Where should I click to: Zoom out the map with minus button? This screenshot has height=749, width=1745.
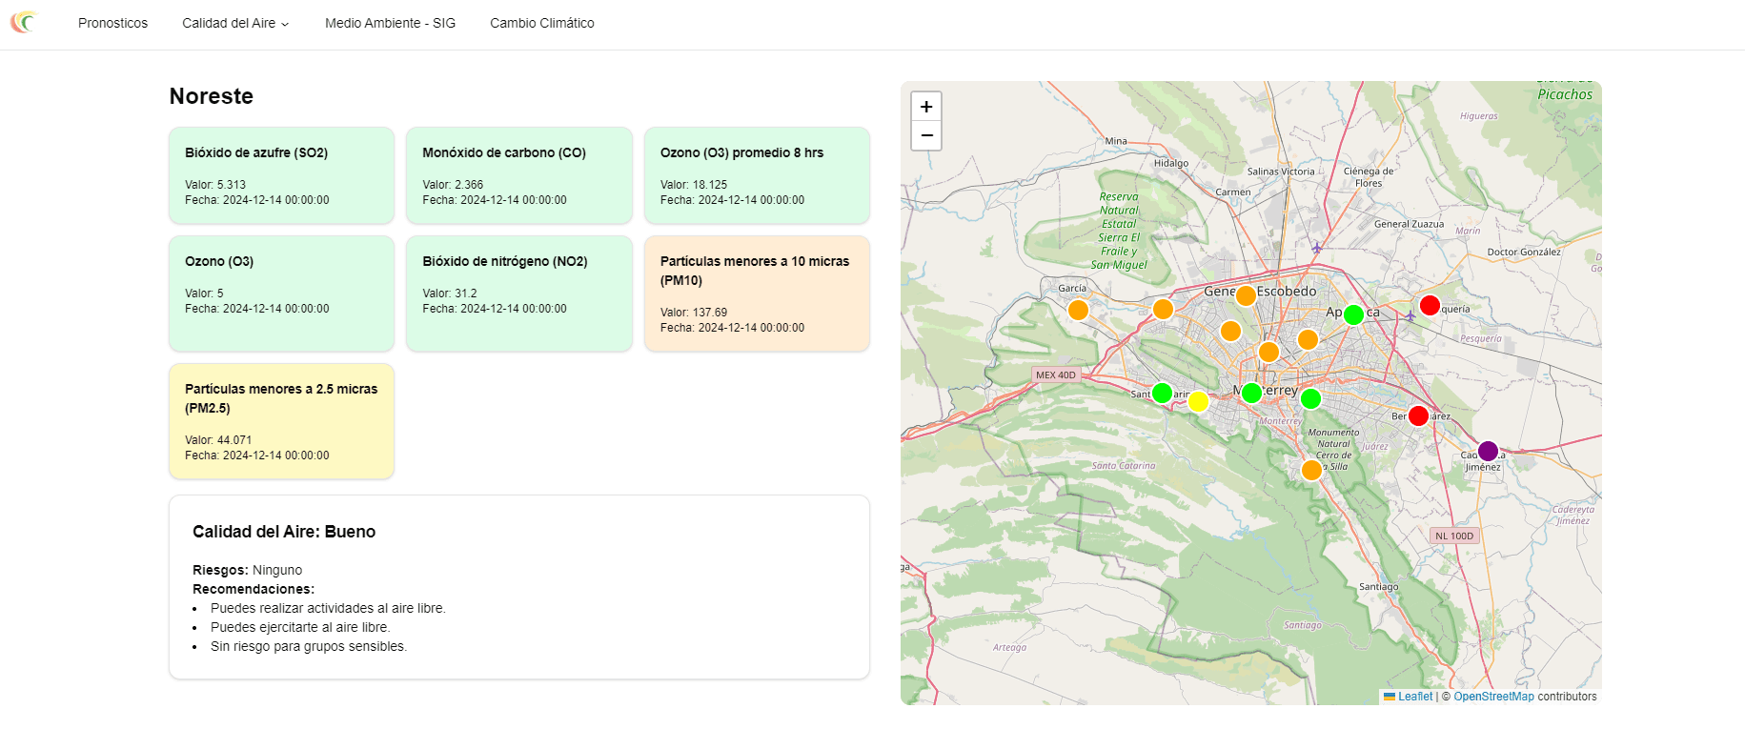click(x=926, y=136)
